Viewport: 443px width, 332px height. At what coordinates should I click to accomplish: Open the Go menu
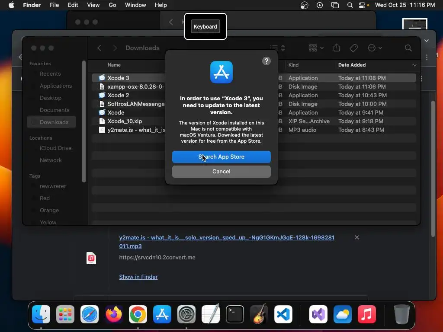[x=112, y=5]
